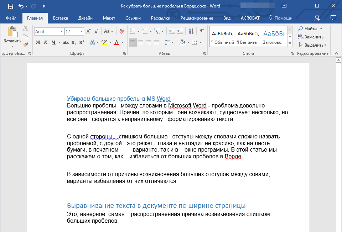
Task: Open the comments speech bubble icon
Action: click(333, 18)
